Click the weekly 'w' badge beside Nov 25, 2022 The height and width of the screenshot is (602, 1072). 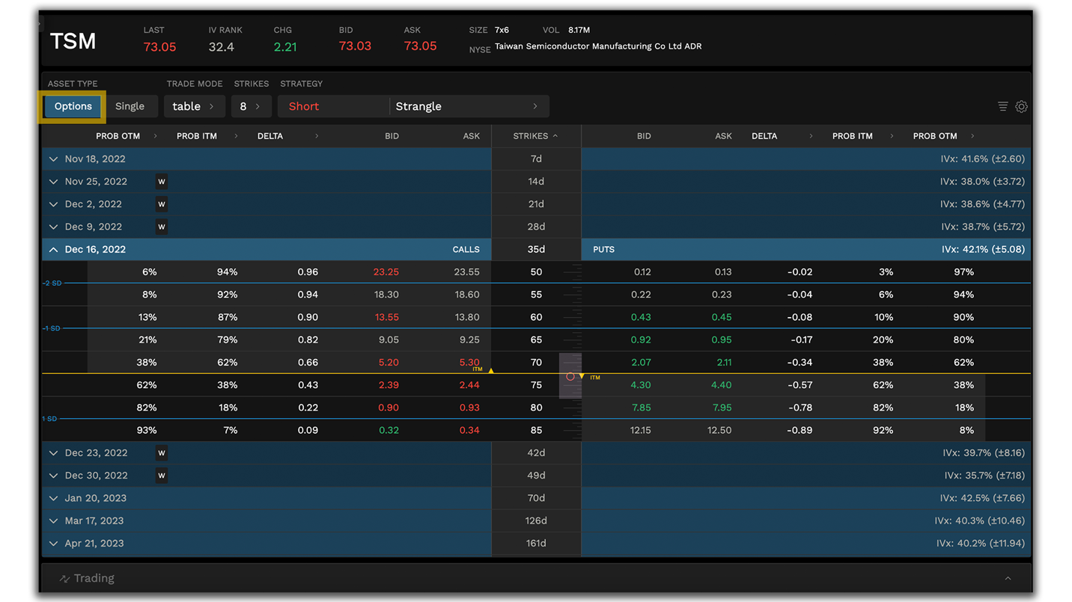[x=162, y=181]
